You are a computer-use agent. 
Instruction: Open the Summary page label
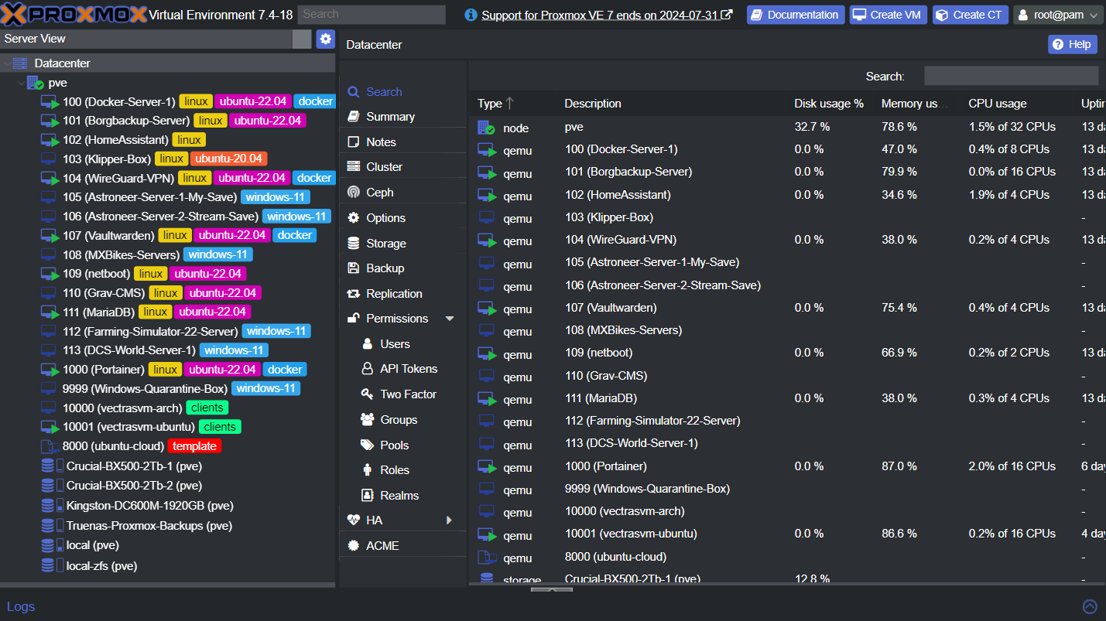391,117
